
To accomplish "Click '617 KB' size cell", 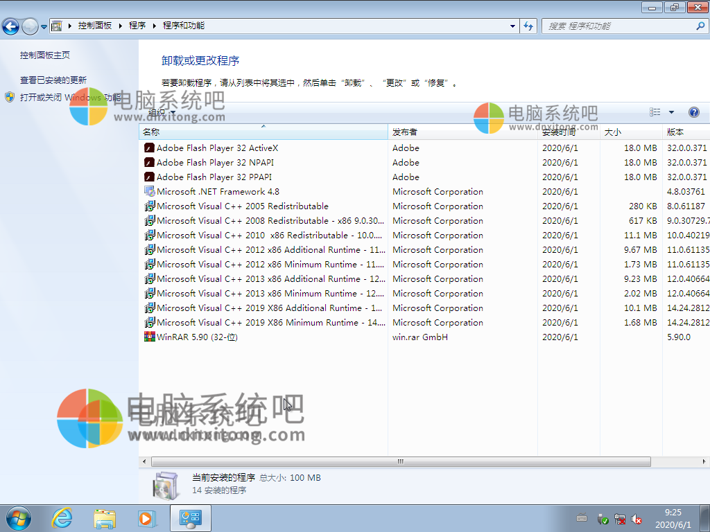I will 643,221.
